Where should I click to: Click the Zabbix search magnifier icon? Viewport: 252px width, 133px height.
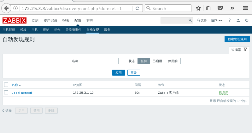tap(190, 20)
